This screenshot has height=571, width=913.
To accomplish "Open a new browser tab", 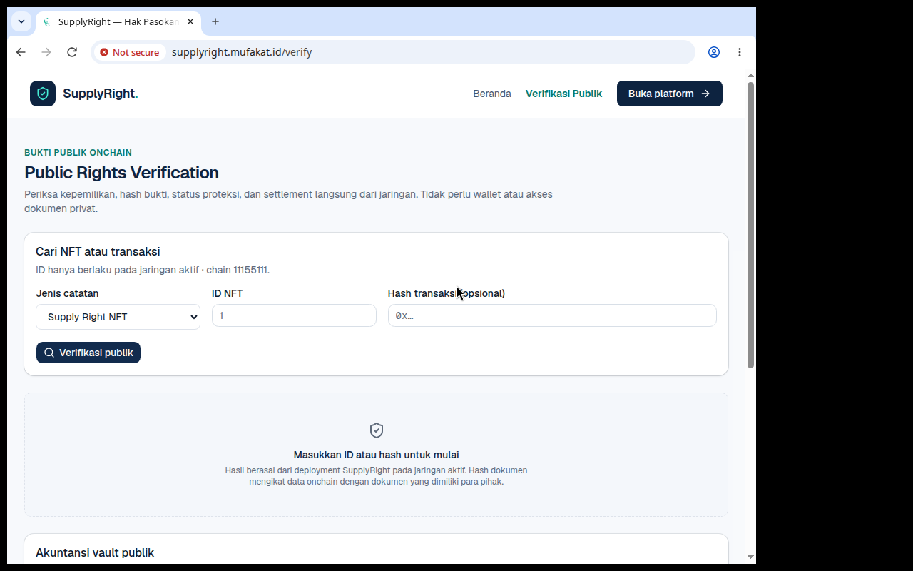I will [215, 21].
